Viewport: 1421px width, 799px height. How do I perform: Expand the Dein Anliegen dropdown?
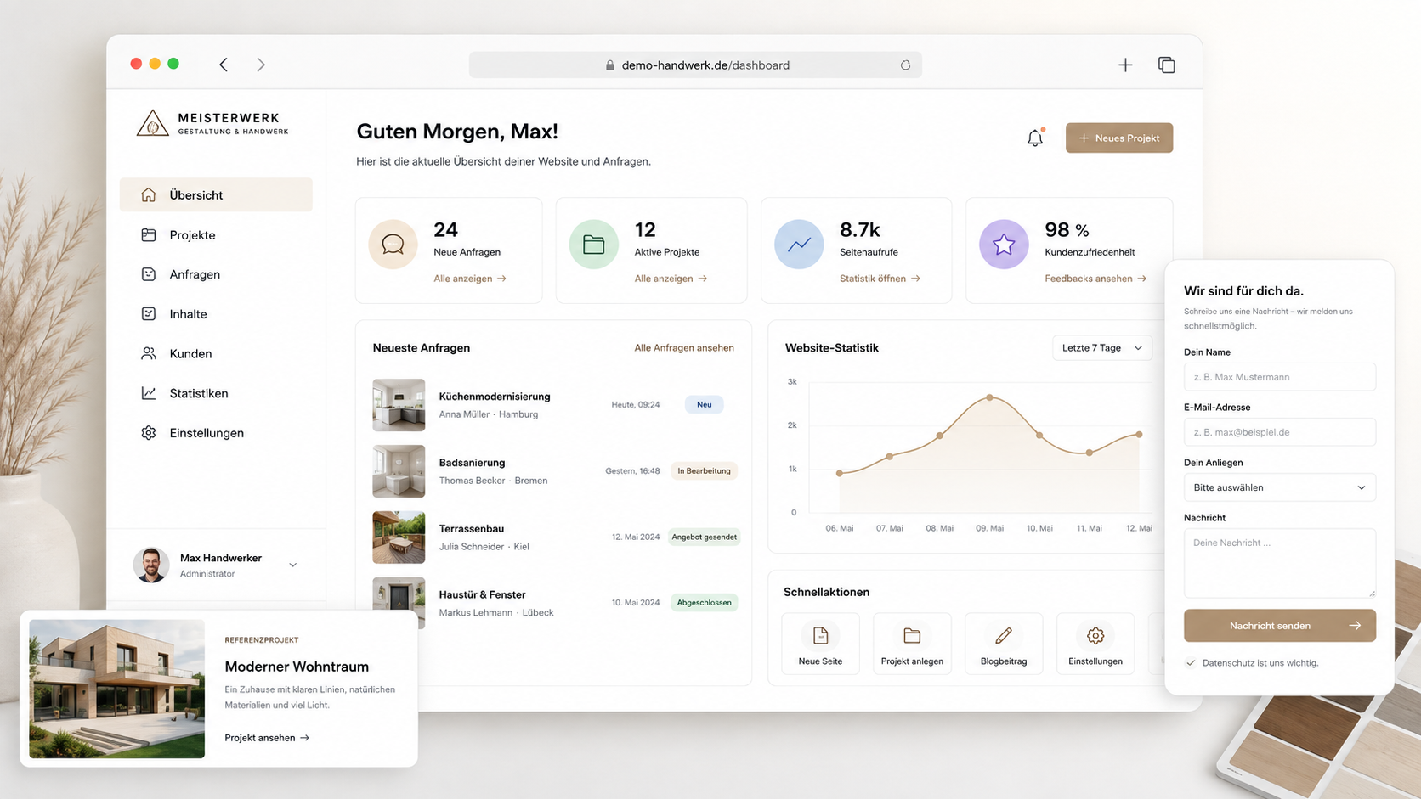tap(1279, 487)
